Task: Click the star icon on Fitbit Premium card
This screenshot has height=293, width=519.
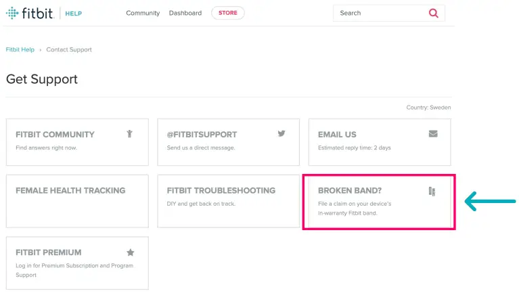Action: tap(131, 252)
